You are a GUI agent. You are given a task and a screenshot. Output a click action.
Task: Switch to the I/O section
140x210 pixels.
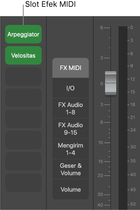[70, 88]
